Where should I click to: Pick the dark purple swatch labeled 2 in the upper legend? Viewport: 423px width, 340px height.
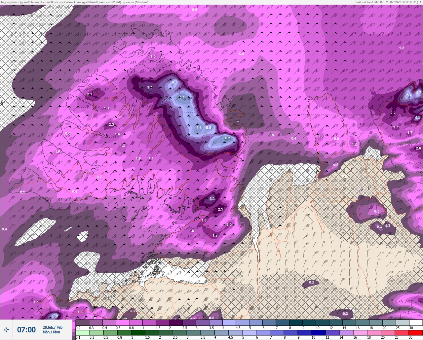click(x=176, y=323)
